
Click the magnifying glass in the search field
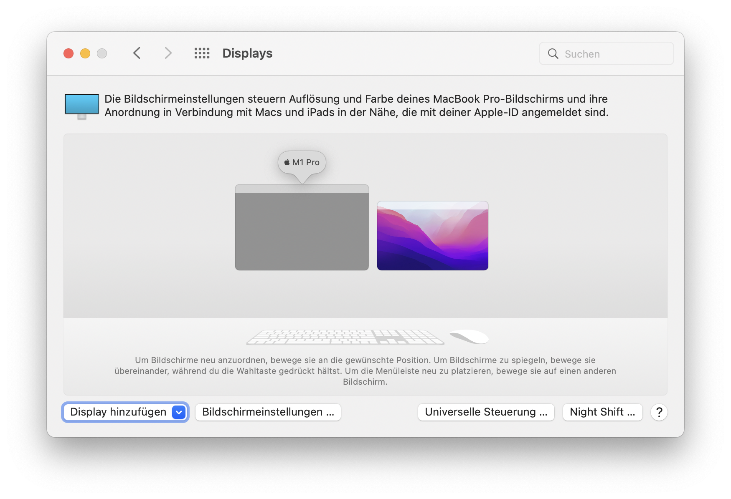[553, 53]
